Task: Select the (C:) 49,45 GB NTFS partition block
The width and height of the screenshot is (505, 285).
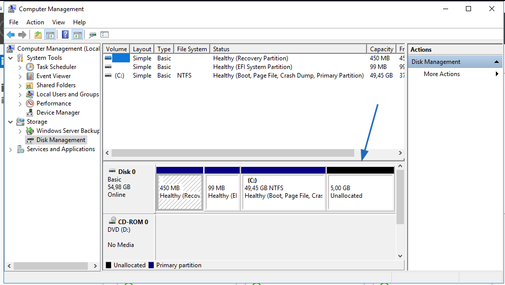Action: coord(283,192)
